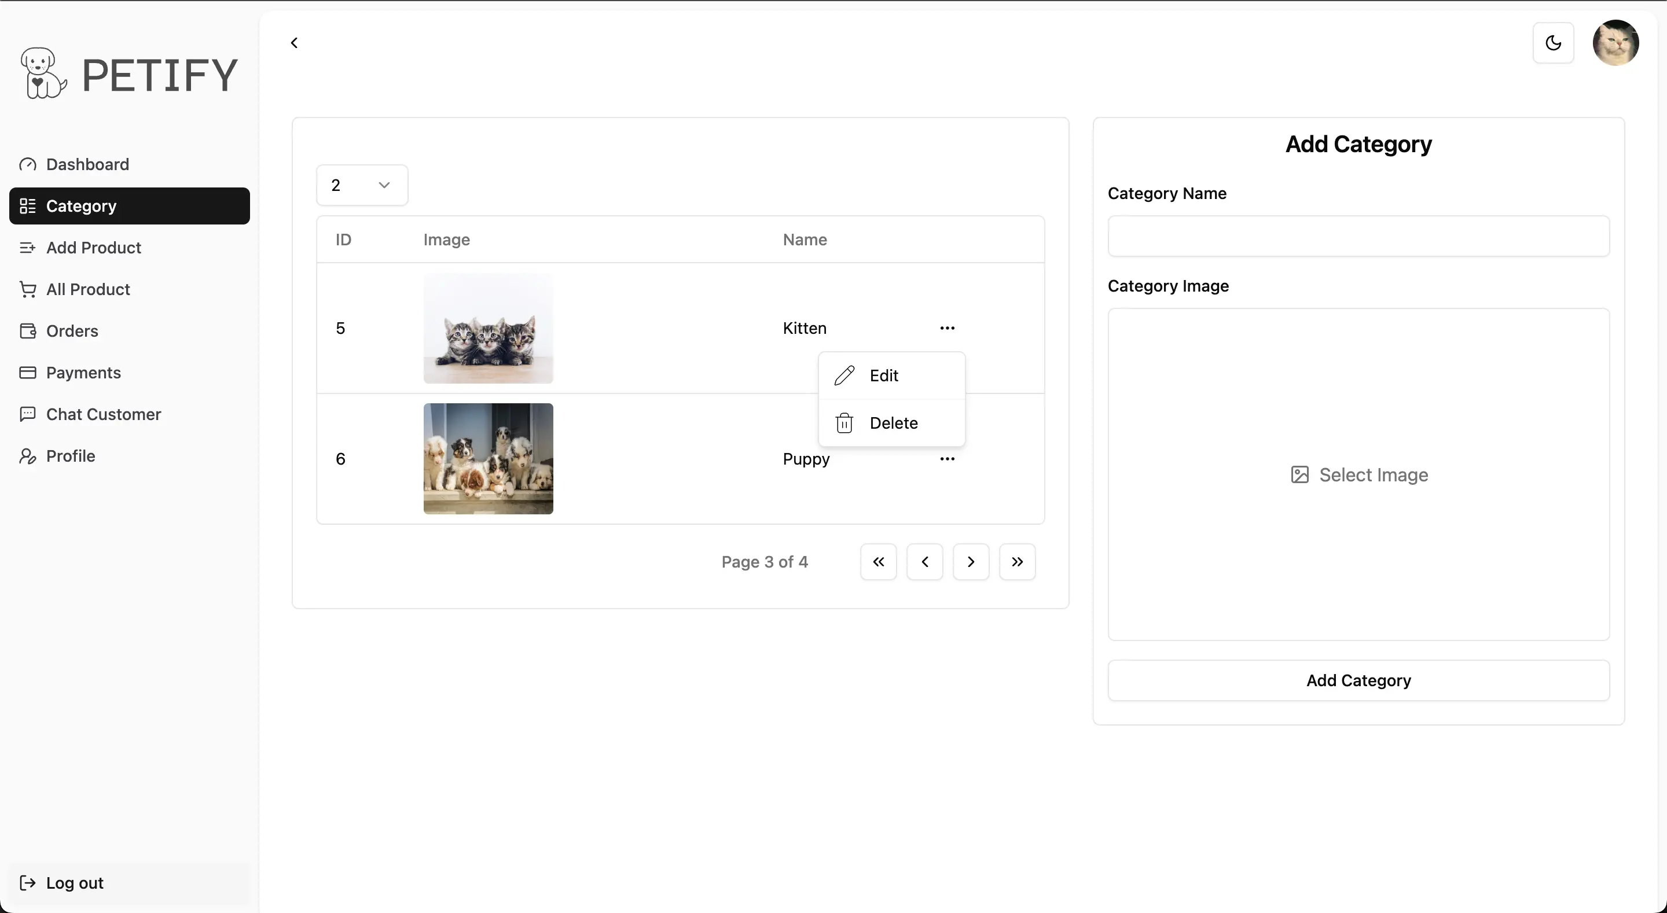Open Chat Customer messages
Image resolution: width=1667 pixels, height=913 pixels.
[104, 415]
